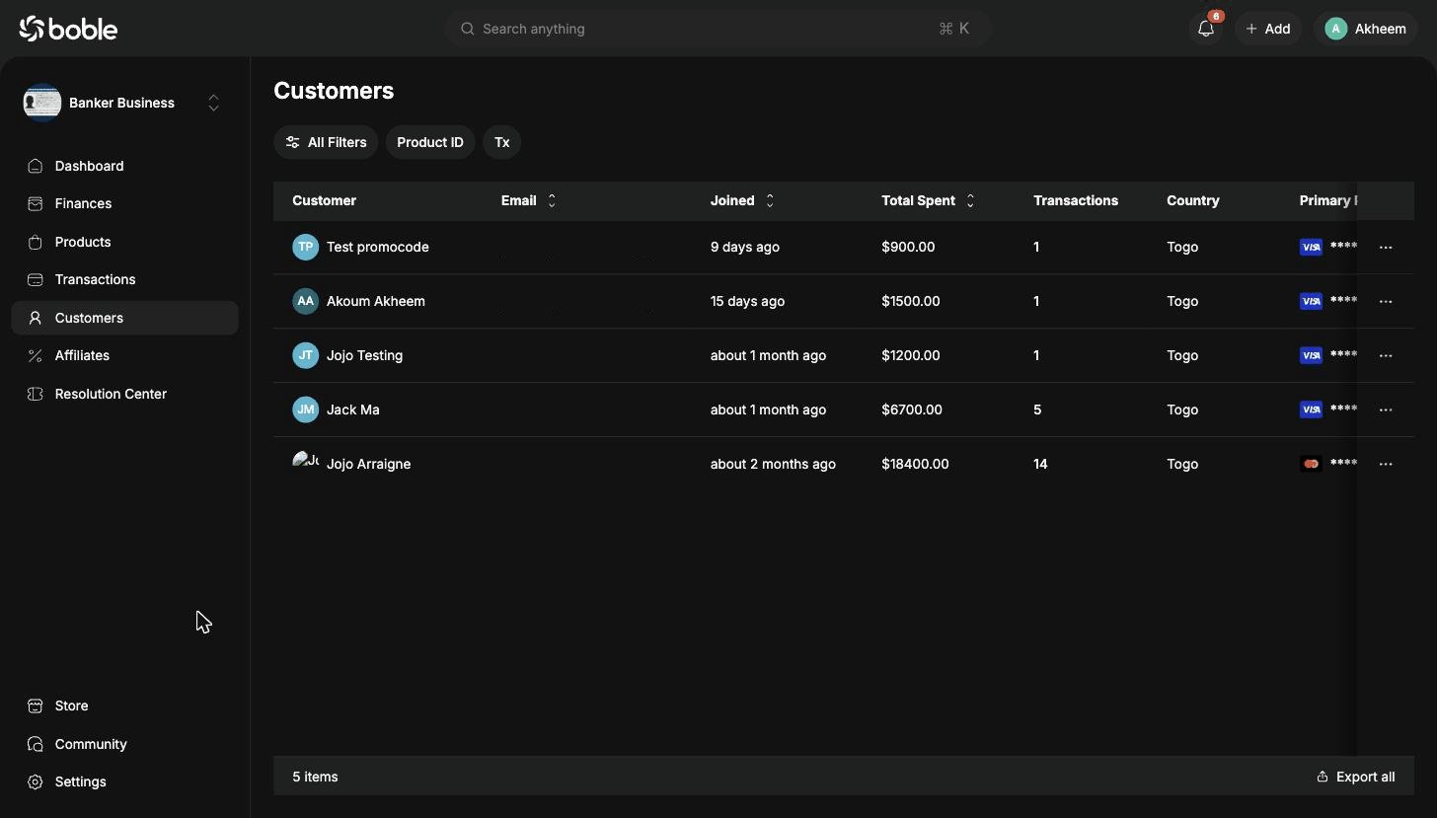Screen dimensions: 1437x818
Task: Click the 14 transactions count
Action: coord(1040,464)
